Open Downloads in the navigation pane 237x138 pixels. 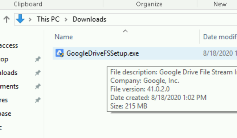coord(9,73)
